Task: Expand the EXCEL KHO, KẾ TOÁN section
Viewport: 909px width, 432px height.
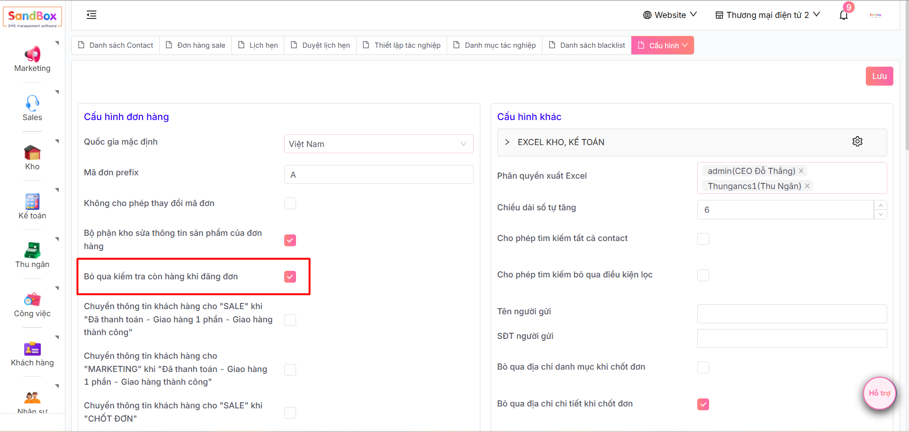Action: [507, 142]
